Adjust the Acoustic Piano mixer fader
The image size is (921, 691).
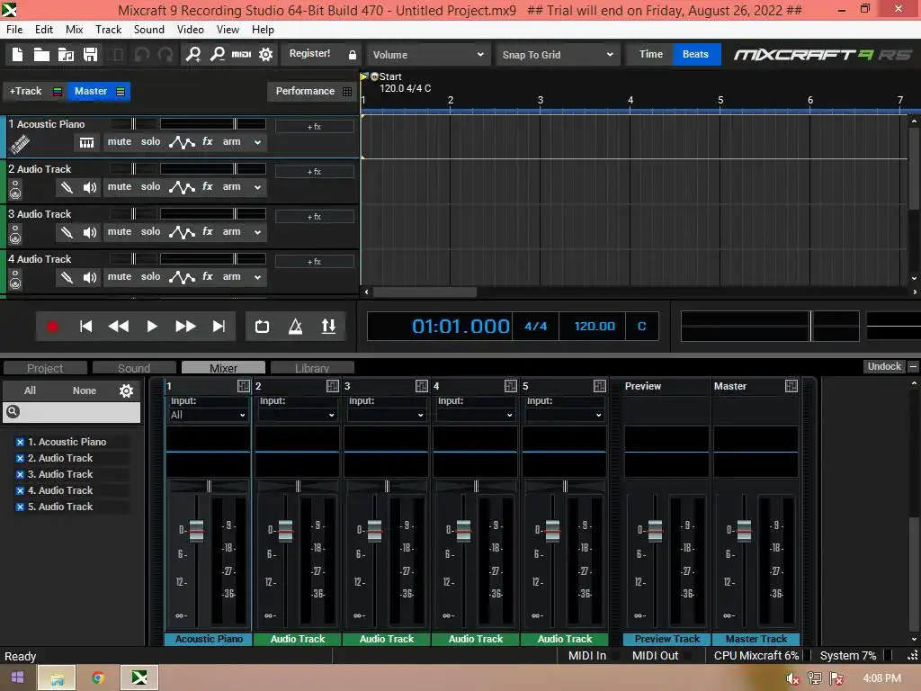pyautogui.click(x=197, y=531)
